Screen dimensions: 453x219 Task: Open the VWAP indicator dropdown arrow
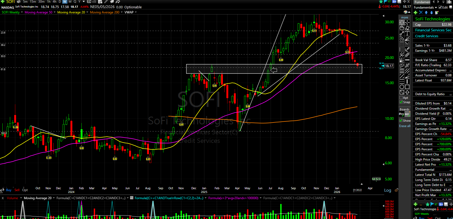click(x=136, y=12)
